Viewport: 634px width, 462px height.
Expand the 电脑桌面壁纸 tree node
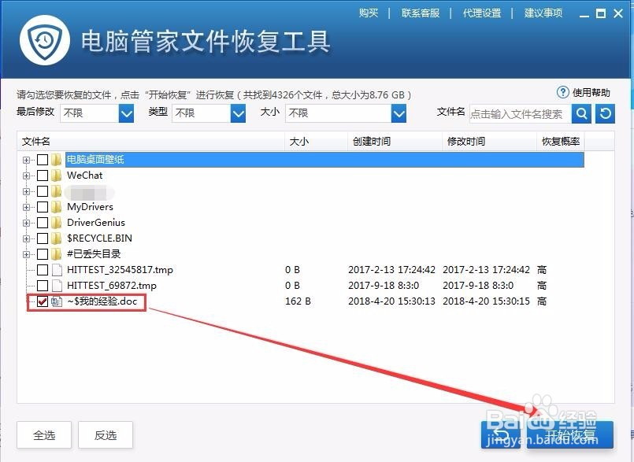click(26, 160)
